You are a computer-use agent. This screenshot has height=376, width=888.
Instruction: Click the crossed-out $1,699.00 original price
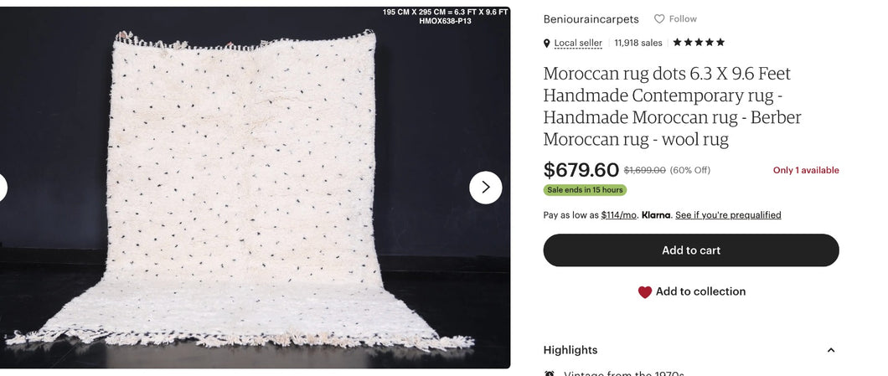(644, 170)
